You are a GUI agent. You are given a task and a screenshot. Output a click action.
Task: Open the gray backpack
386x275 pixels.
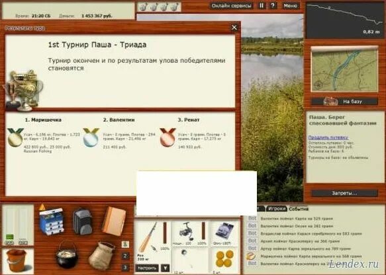pos(83,221)
